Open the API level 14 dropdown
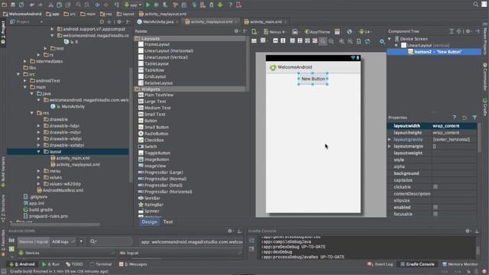Screen dimensions: 489x275 coord(365,31)
